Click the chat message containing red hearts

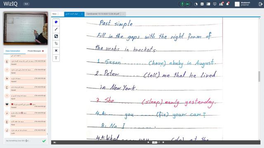coord(28,106)
